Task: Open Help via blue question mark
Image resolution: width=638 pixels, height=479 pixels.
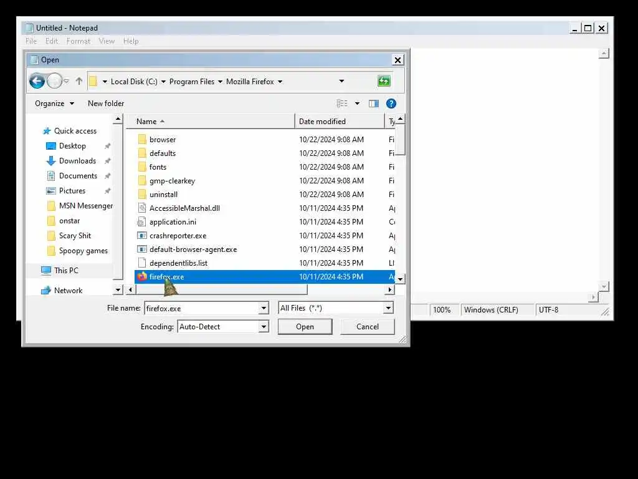Action: click(x=391, y=104)
